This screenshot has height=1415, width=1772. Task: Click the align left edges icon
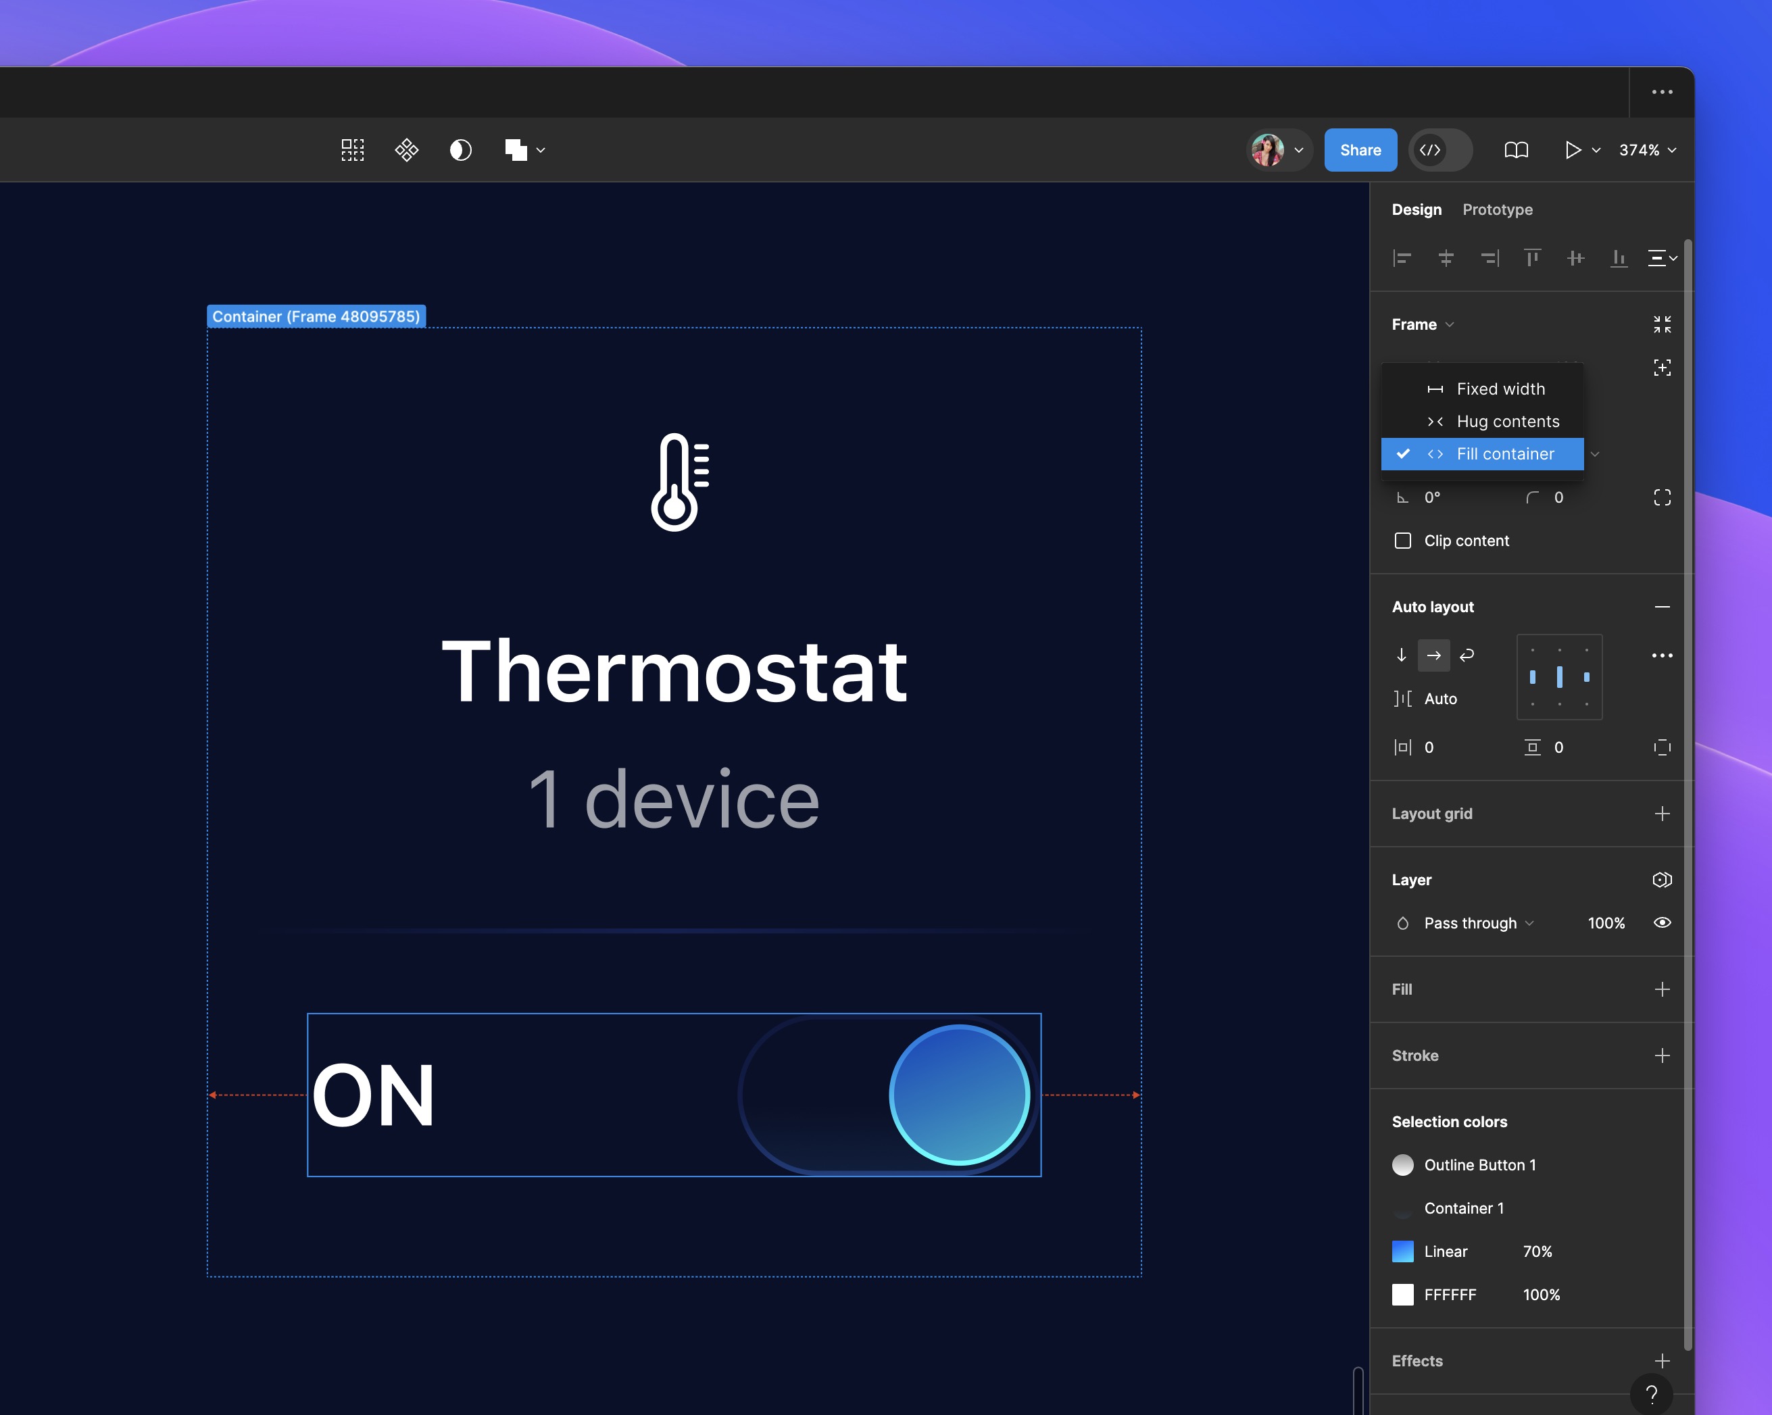(1403, 258)
